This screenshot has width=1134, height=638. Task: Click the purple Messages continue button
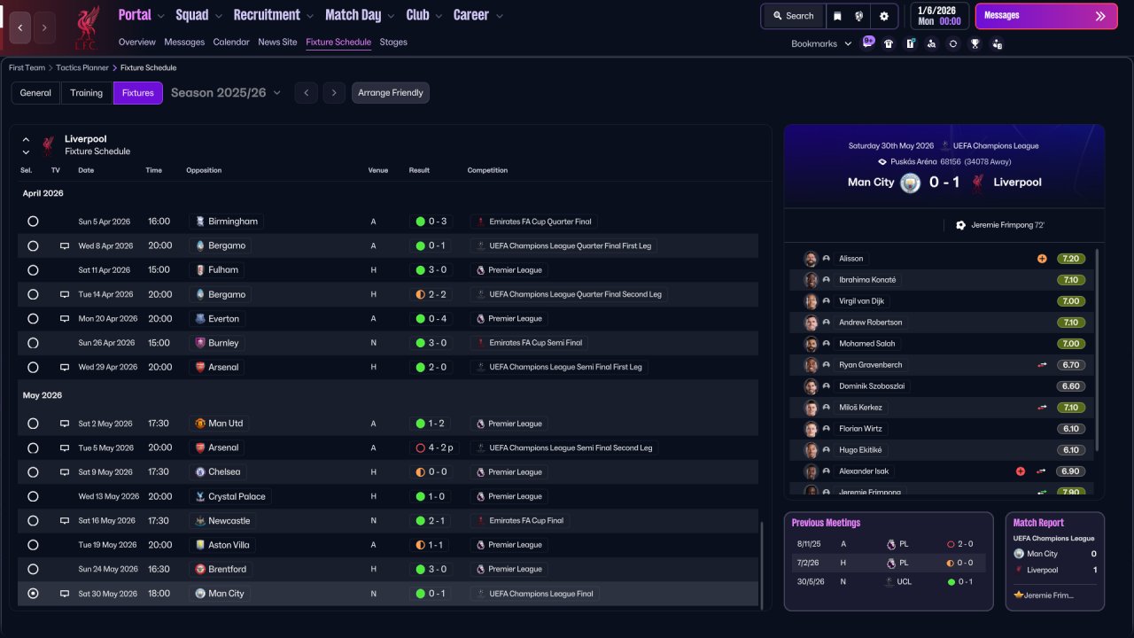coord(1045,16)
